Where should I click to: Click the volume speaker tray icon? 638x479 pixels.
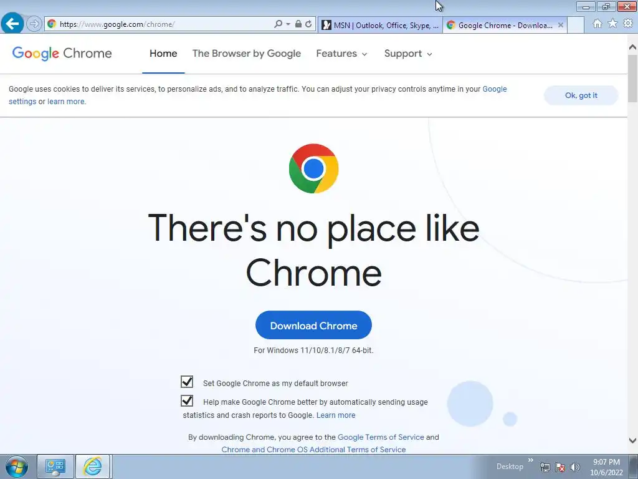point(574,467)
